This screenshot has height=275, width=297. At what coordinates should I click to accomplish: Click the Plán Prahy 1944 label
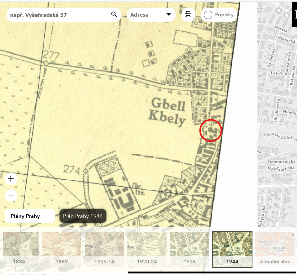pyautogui.click(x=83, y=216)
